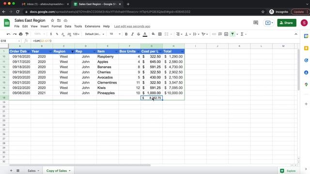Image resolution: width=310 pixels, height=174 pixels.
Task: Format as currency with dollar icon
Action: point(51,34)
